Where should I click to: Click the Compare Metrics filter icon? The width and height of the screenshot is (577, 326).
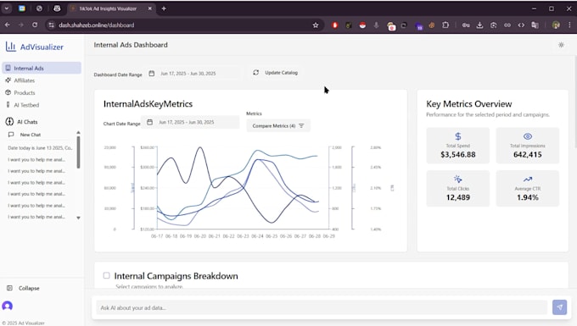301,126
